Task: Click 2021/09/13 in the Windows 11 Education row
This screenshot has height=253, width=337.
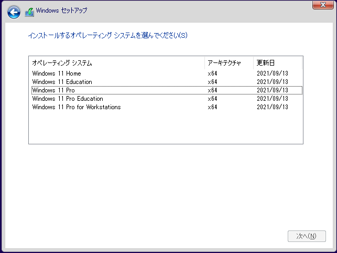Action: pos(273,82)
